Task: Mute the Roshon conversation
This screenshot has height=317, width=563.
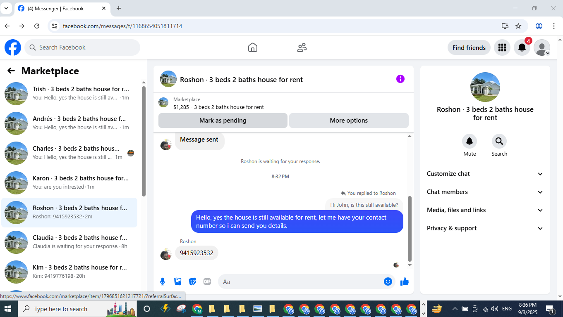Action: tap(470, 142)
